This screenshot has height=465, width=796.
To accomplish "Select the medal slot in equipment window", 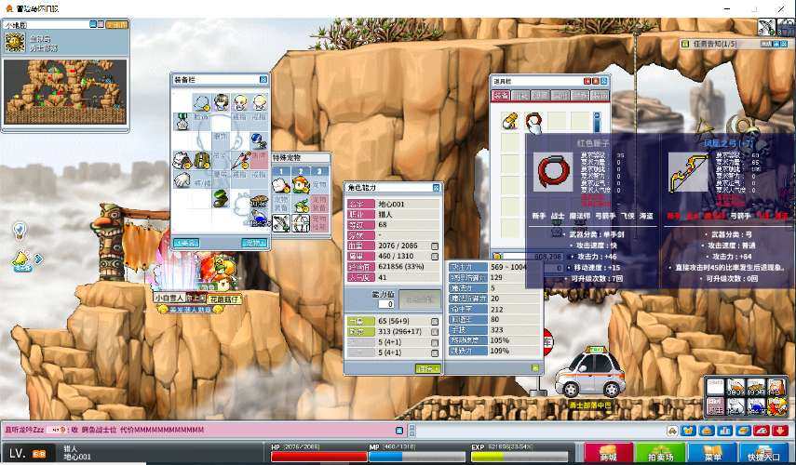I will pos(182,122).
